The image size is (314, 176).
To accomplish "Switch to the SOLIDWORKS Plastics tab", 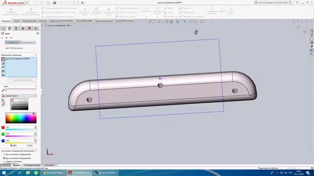I will pyautogui.click(x=125, y=21).
